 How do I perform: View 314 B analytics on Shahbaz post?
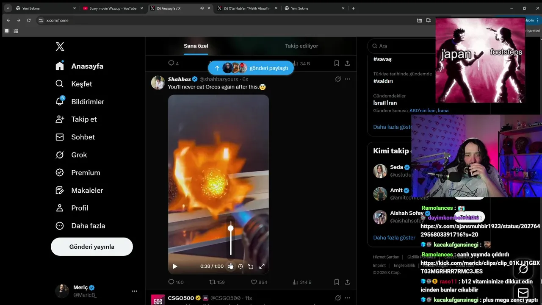(x=302, y=282)
